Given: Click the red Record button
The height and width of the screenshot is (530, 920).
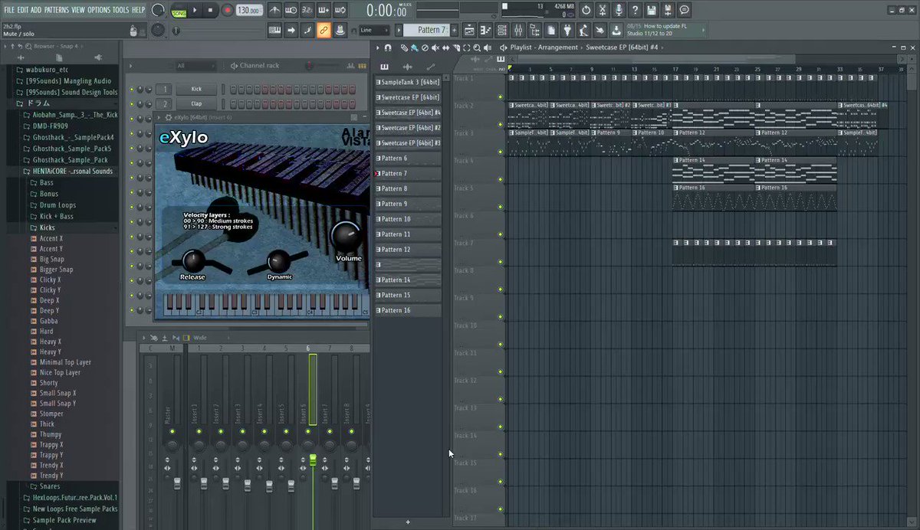Looking at the screenshot, I should [x=228, y=11].
